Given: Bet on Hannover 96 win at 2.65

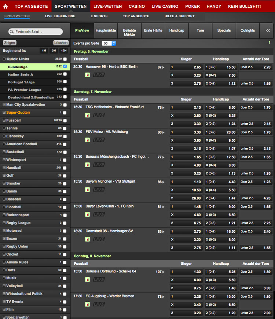Looking at the screenshot, I should click(186, 67).
